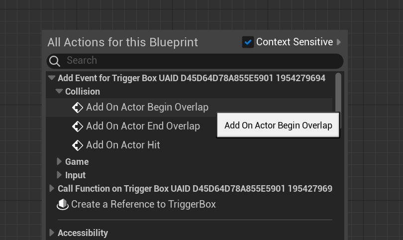Click the All Actions for this Blueprint title
Screen dimensions: 403x240
(122, 42)
